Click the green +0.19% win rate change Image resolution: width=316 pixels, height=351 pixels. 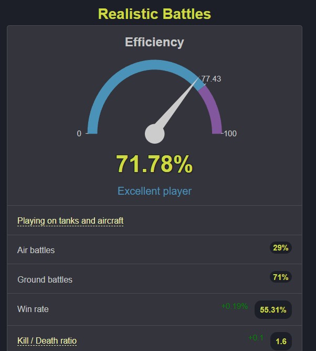click(234, 306)
